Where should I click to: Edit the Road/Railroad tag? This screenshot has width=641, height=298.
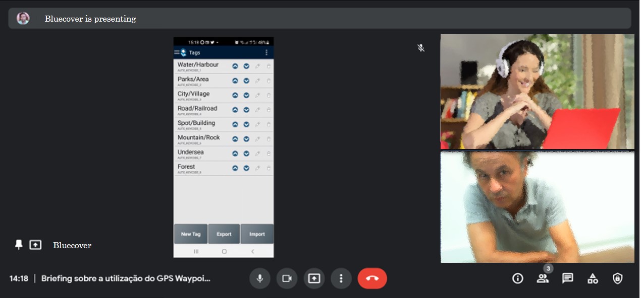(x=257, y=110)
